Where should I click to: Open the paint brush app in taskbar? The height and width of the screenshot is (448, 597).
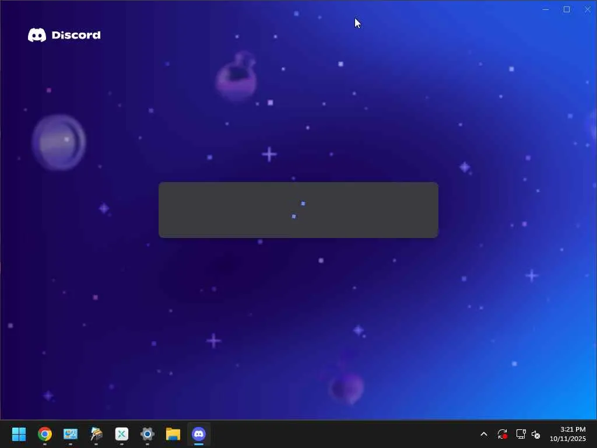[x=96, y=434]
